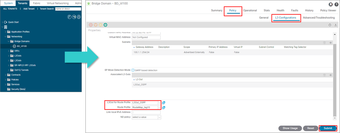
Task: Switch to the System tab
Action: (8, 3)
